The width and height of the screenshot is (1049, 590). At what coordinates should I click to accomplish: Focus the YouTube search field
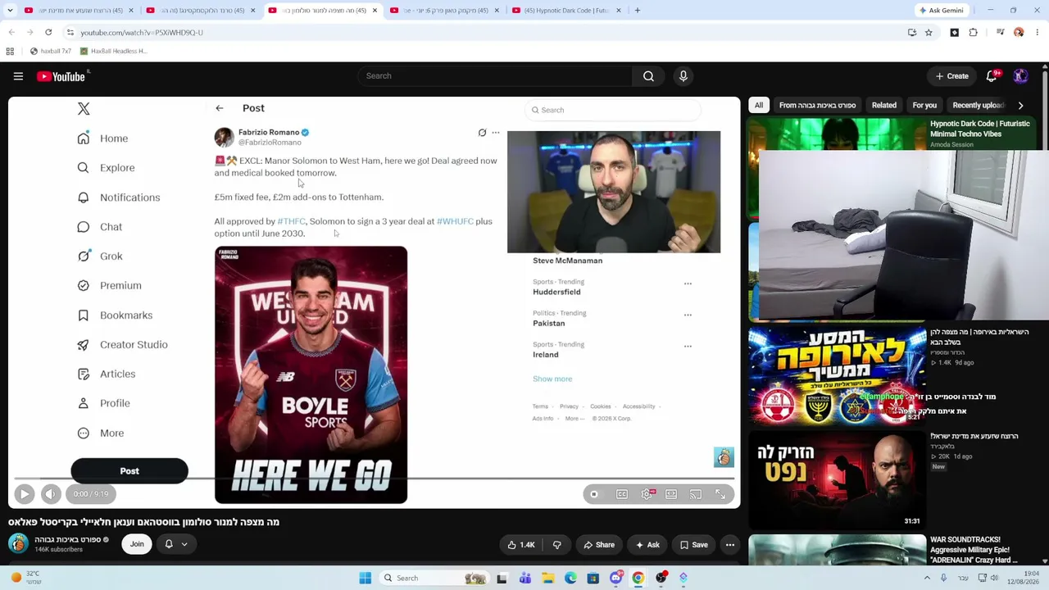(494, 76)
